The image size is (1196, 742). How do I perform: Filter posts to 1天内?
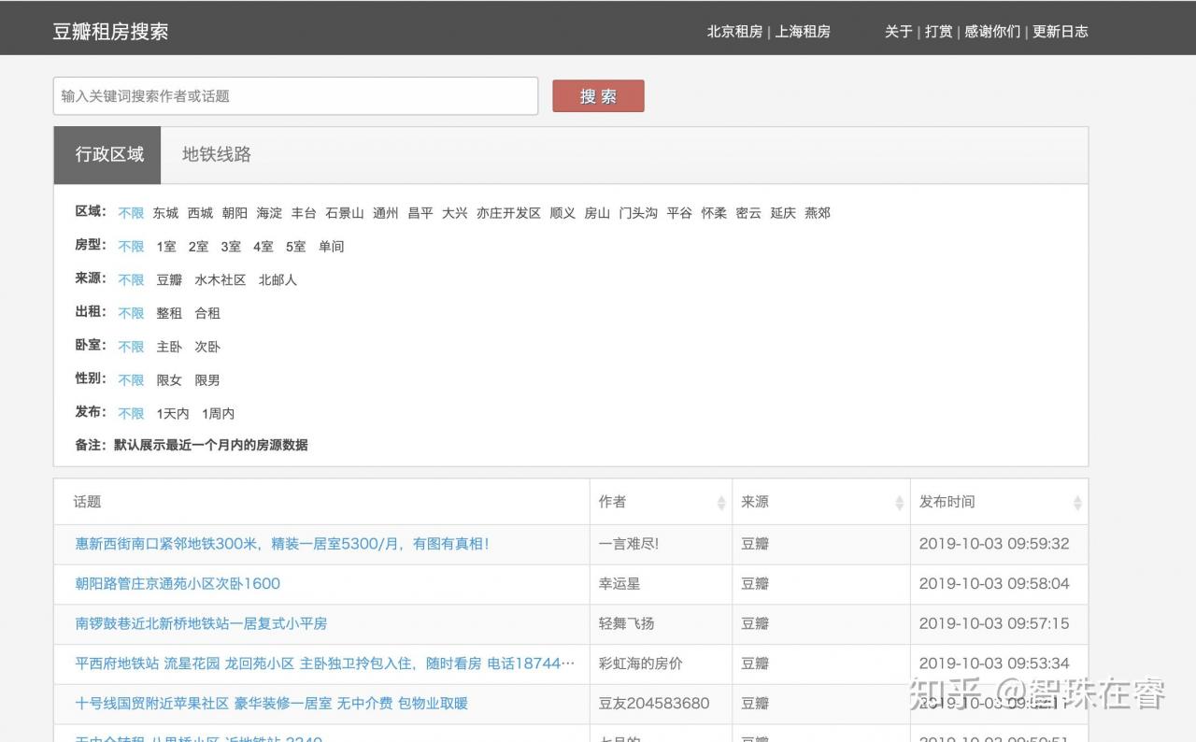point(173,414)
